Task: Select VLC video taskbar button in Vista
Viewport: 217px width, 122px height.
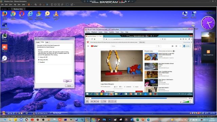Action: [41, 113]
